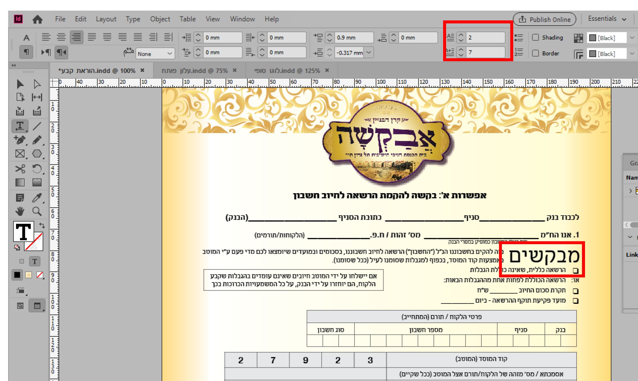Select the Pen tool

[20, 140]
